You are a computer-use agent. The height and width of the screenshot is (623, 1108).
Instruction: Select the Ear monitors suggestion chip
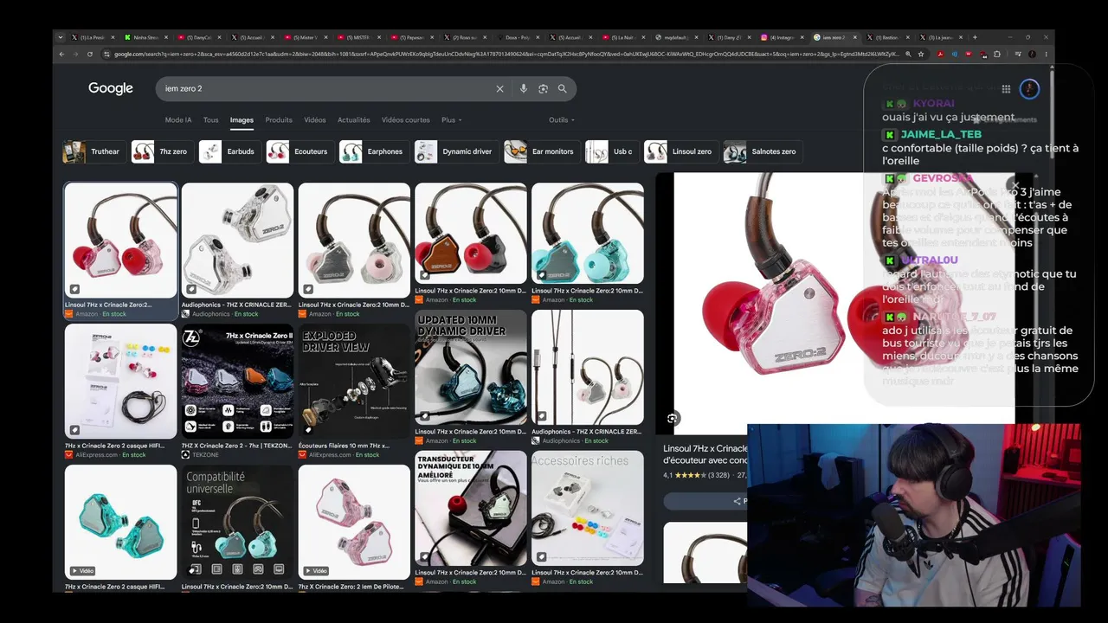click(x=541, y=151)
